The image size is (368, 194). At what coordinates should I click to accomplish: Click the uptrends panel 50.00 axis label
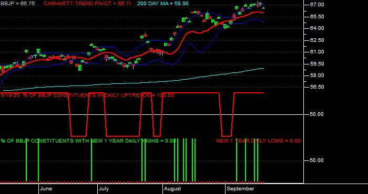[317, 114]
